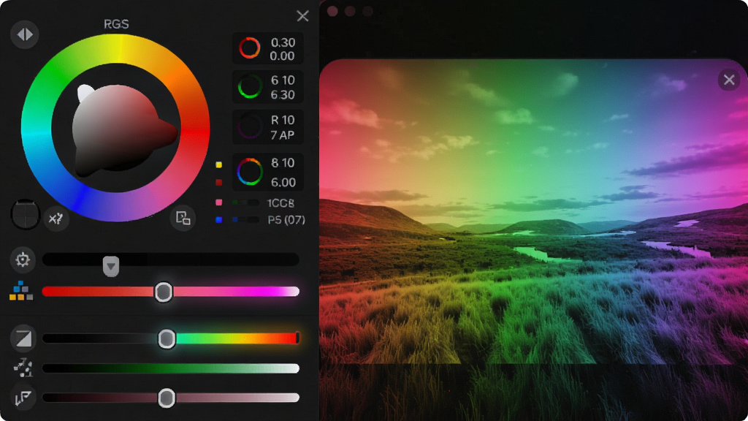The width and height of the screenshot is (748, 421).
Task: Click the 6.00 value
Action: [283, 182]
